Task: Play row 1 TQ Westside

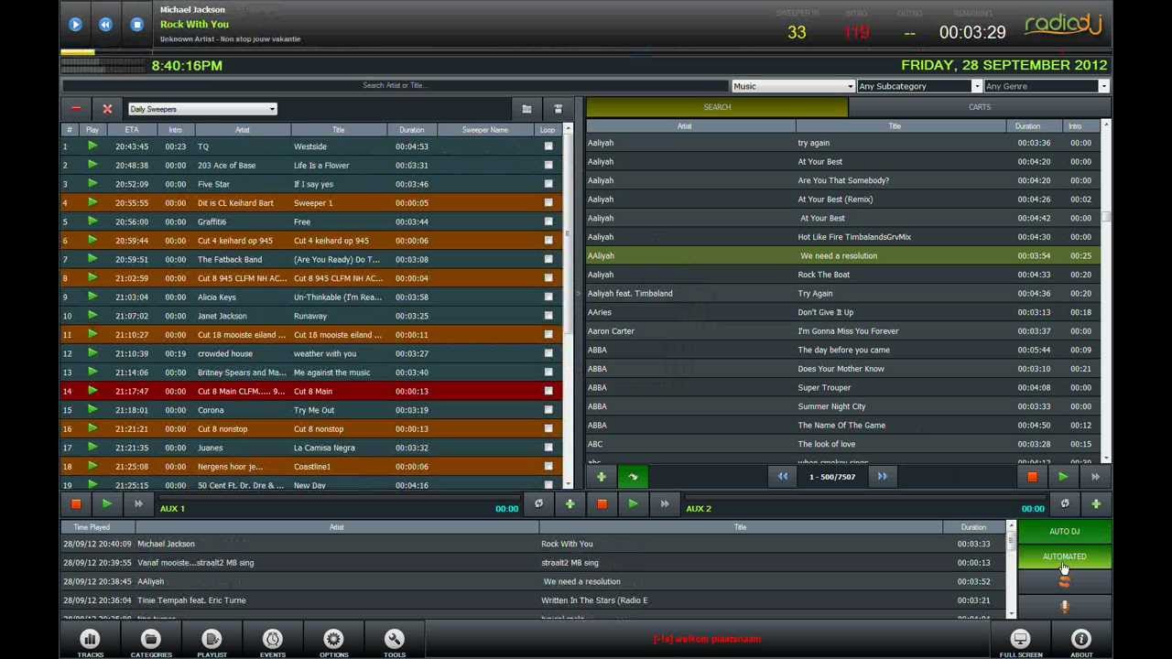Action: (x=92, y=146)
